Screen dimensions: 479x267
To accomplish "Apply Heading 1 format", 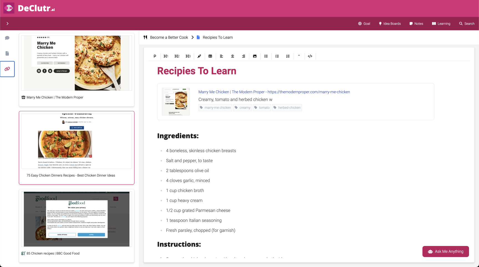I will click(166, 56).
